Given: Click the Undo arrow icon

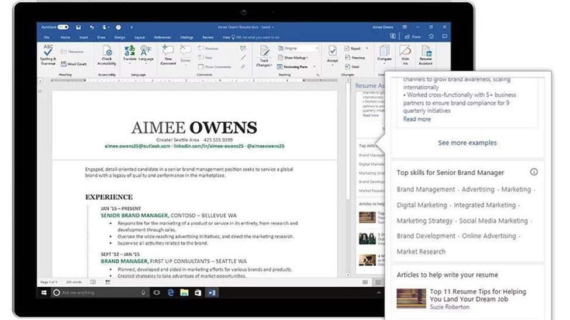Looking at the screenshot, I should point(92,27).
